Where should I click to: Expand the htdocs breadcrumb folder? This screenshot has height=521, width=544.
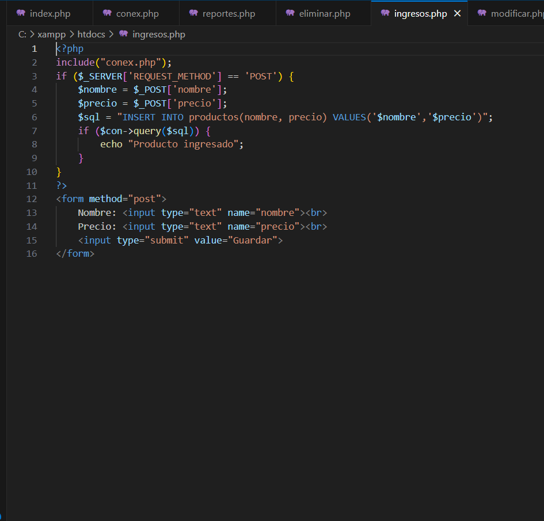(91, 35)
